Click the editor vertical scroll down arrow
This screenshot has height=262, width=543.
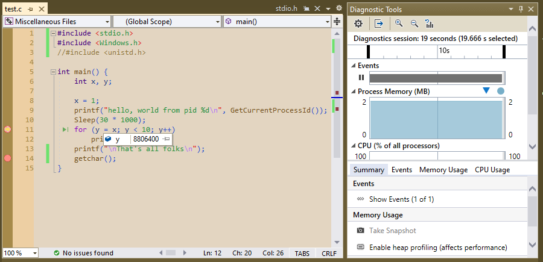point(337,242)
